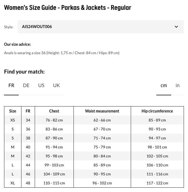Select the US size tab
This screenshot has height=192, width=188.
pyautogui.click(x=41, y=86)
